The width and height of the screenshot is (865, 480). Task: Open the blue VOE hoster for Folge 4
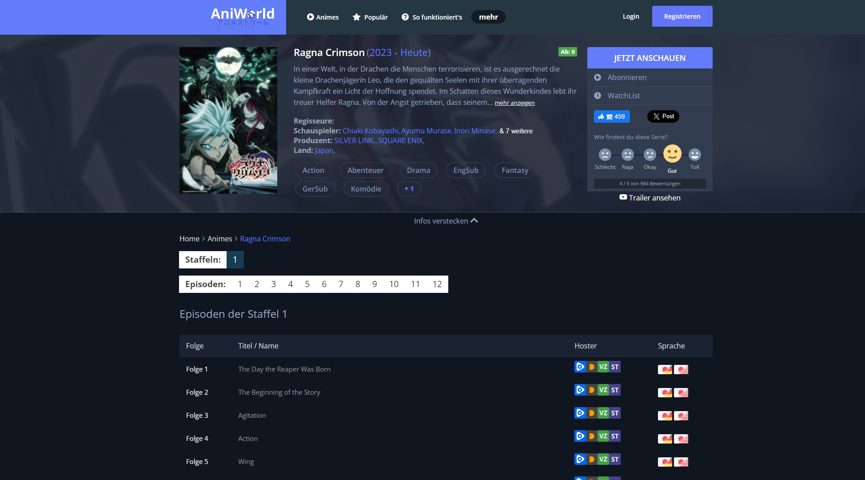tap(580, 436)
